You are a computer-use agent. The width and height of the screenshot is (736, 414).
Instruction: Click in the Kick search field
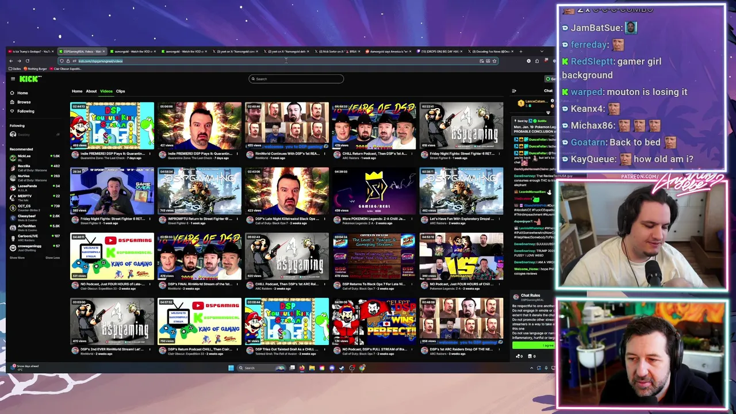[x=296, y=79]
